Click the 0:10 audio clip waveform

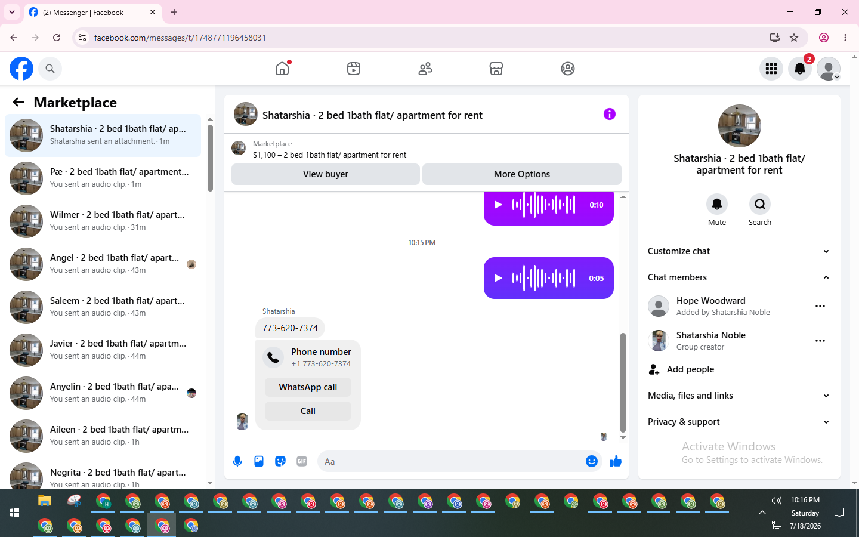click(543, 205)
